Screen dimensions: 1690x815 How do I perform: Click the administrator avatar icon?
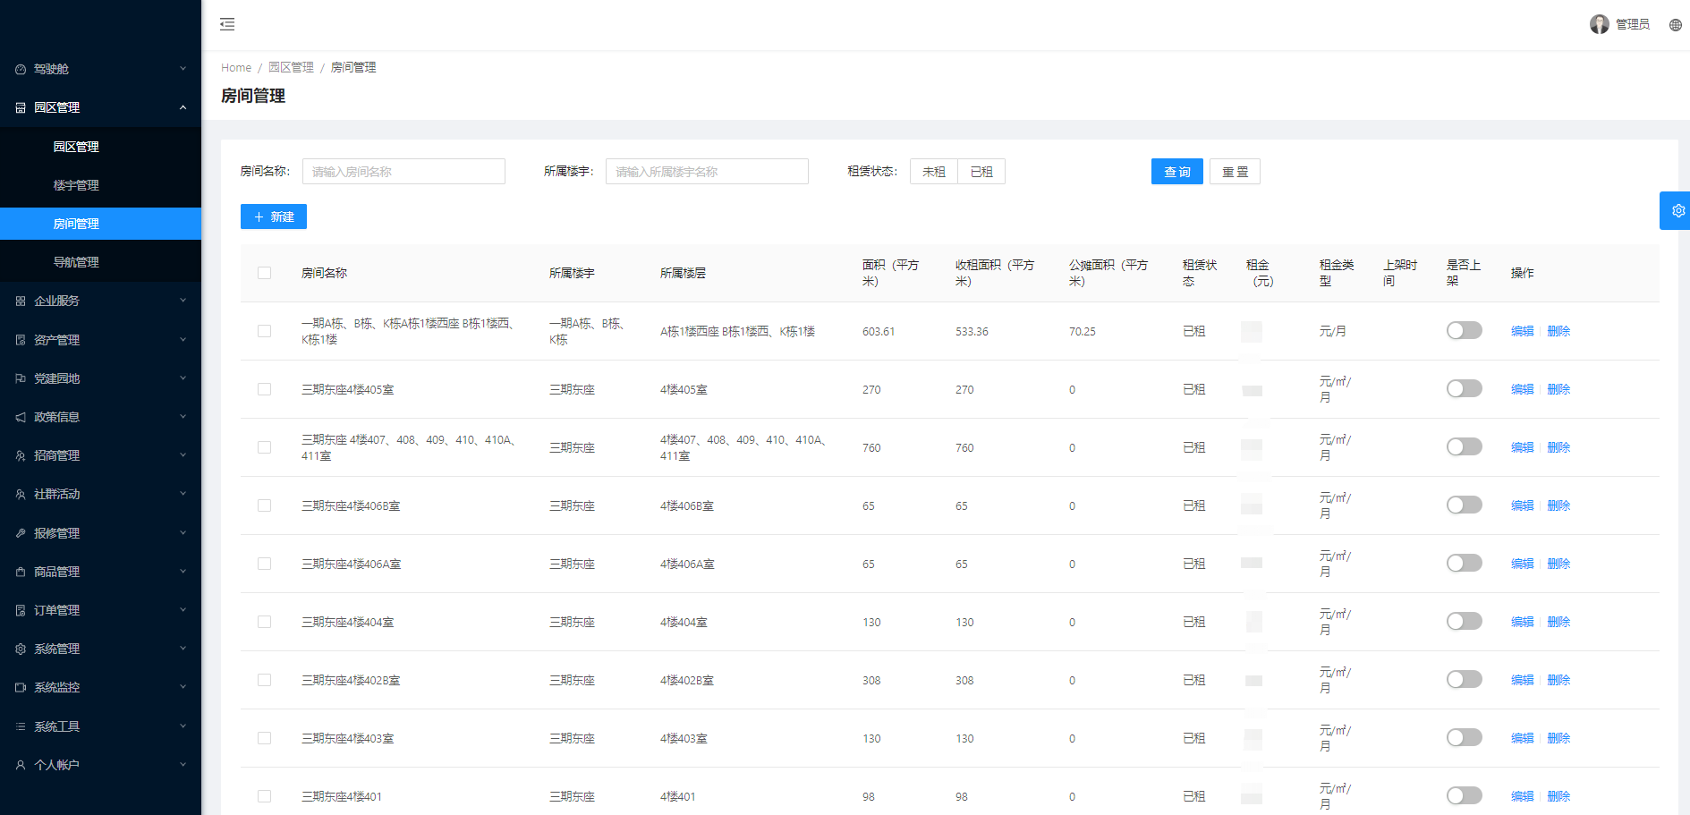1599,24
